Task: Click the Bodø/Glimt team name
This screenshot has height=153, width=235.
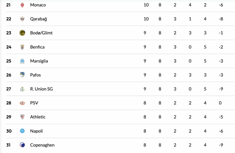Action: tap(41, 33)
